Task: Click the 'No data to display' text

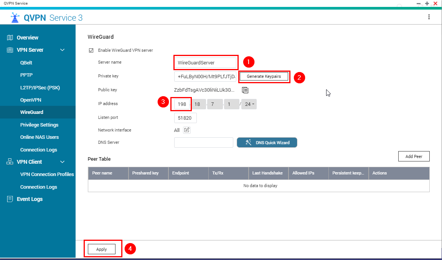Action: (260, 186)
